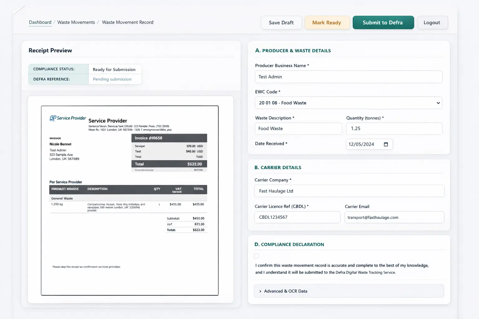
Task: Select the Waste Movement Record breadcrumb
Action: [x=128, y=22]
